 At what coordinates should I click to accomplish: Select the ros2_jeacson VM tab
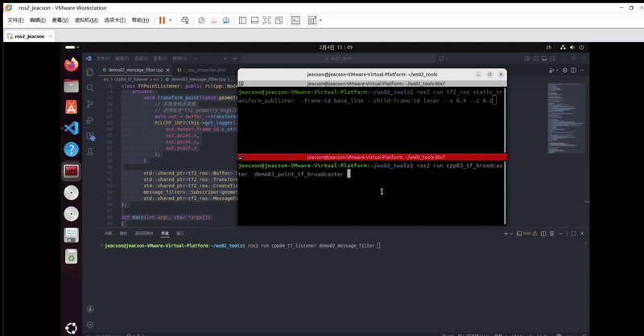click(x=30, y=36)
